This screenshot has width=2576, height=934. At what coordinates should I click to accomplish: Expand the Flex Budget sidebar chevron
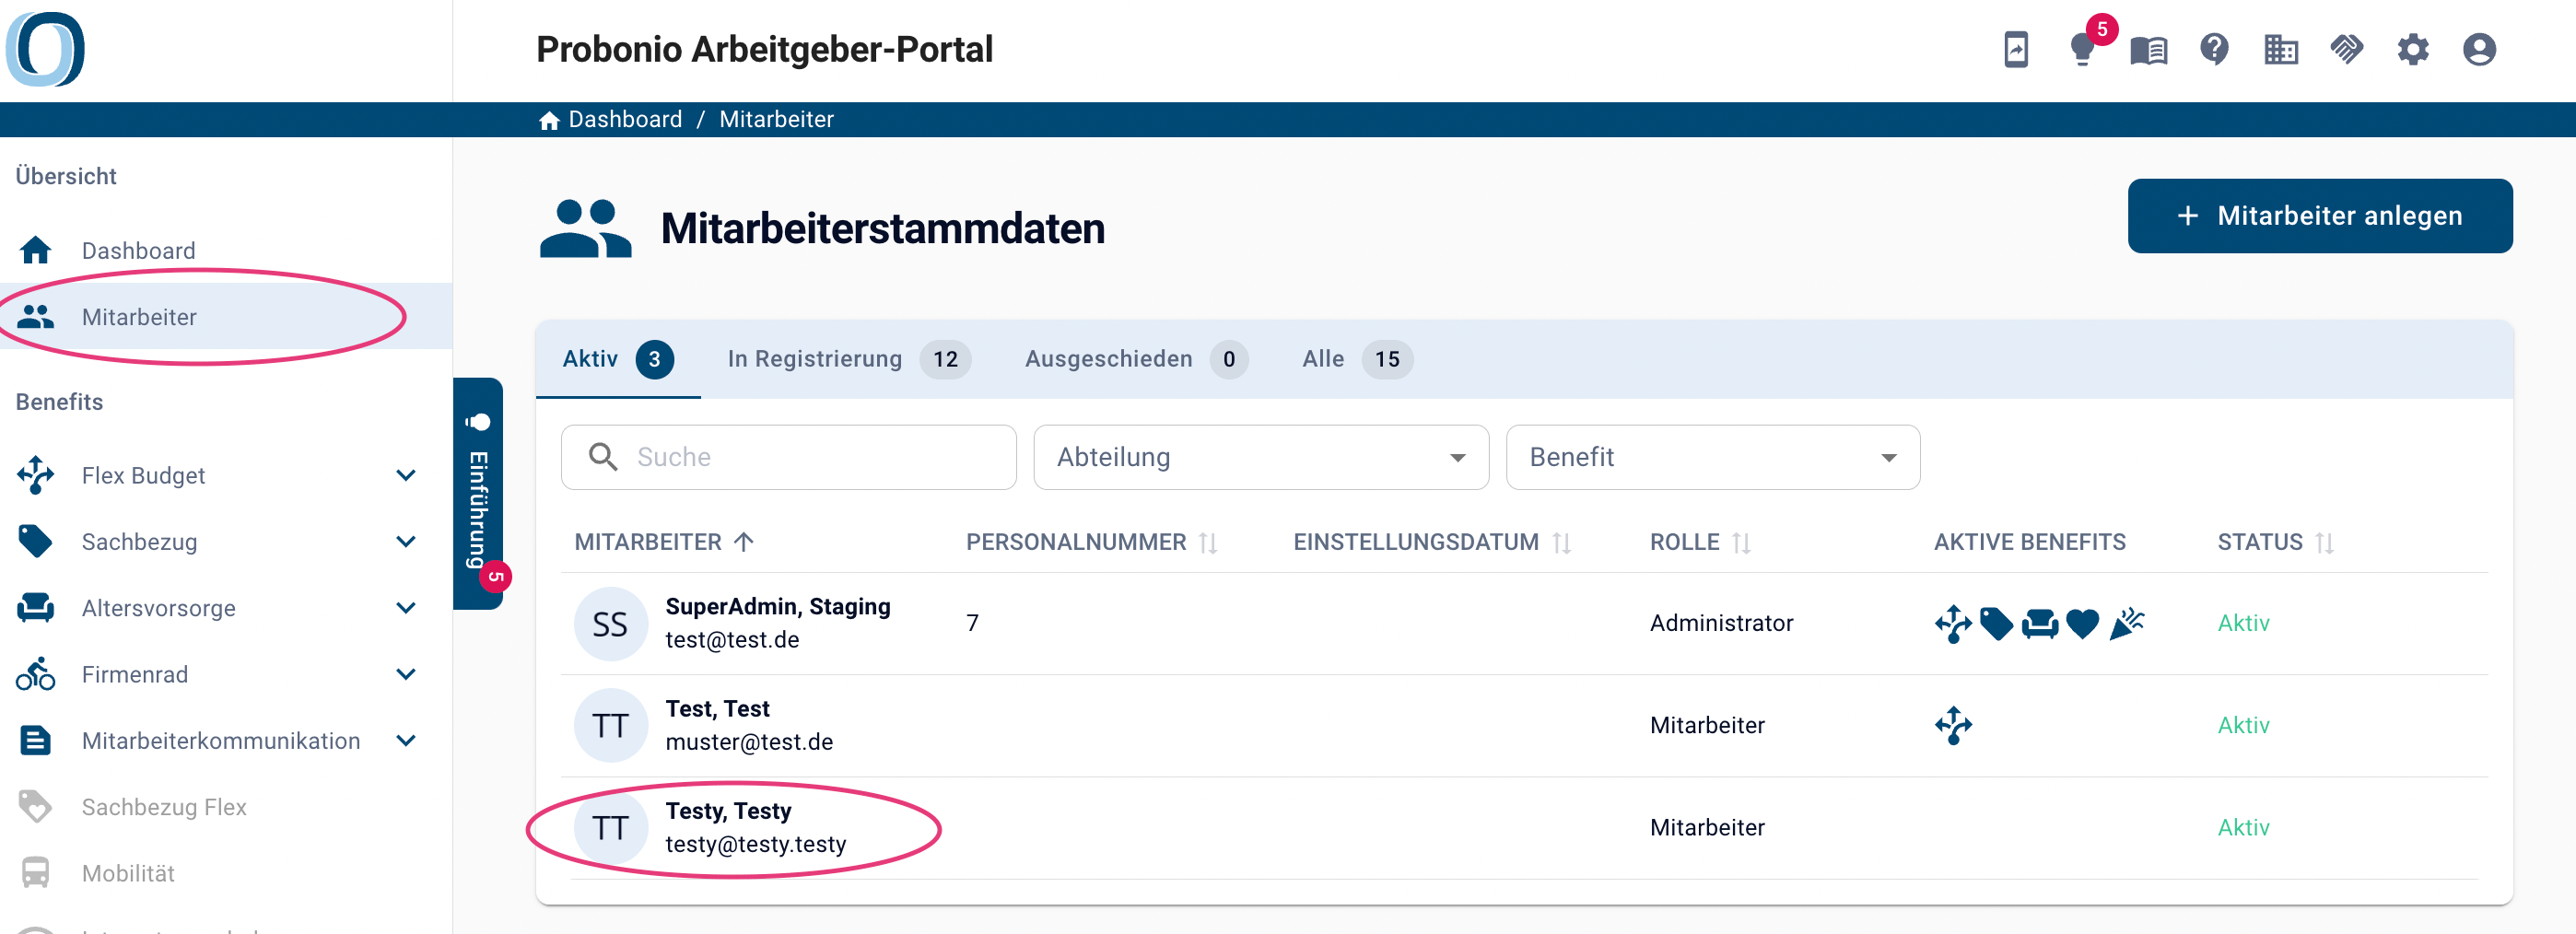click(x=405, y=475)
